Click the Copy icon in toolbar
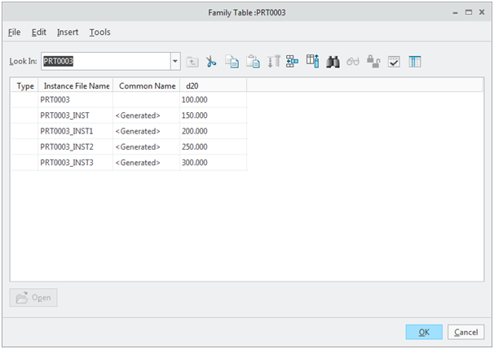494x349 pixels. [x=232, y=61]
